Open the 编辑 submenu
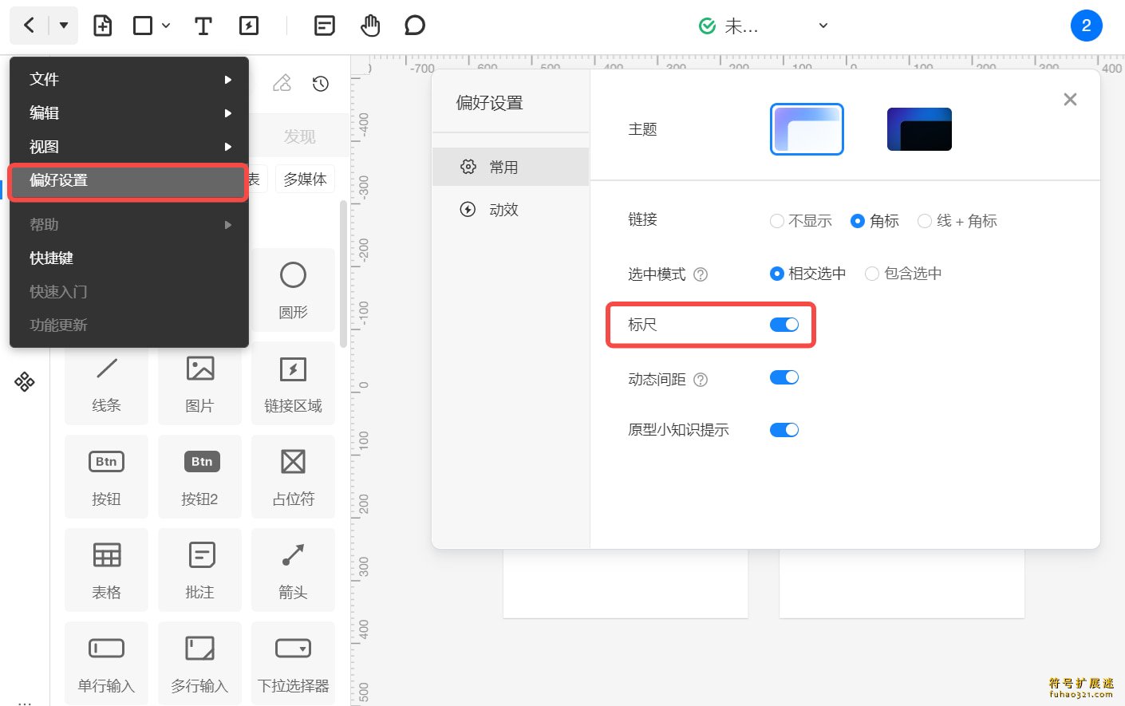 pos(129,112)
